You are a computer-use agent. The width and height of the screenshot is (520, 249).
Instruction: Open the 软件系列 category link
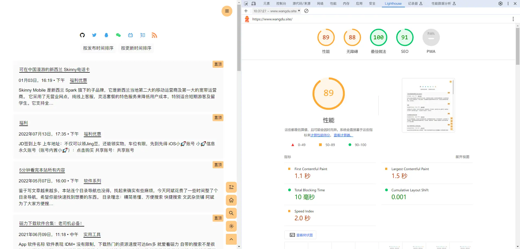(92, 181)
